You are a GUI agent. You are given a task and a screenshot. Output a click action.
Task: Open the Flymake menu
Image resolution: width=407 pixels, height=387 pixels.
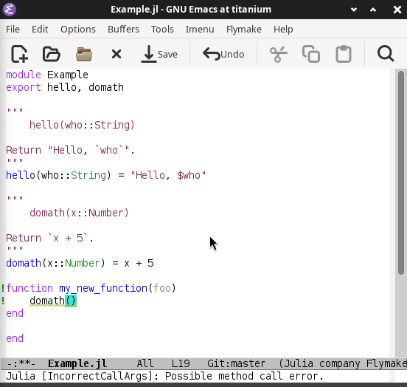click(244, 29)
